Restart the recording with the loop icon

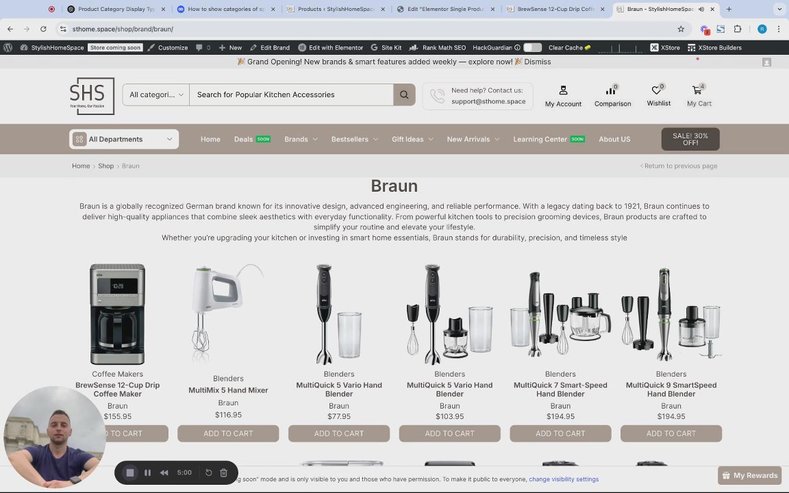(x=208, y=473)
